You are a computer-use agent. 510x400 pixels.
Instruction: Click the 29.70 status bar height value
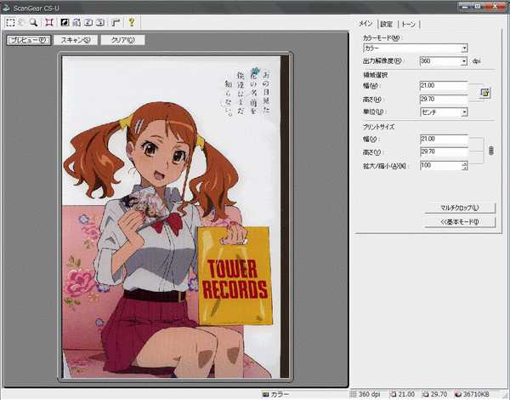pos(434,394)
